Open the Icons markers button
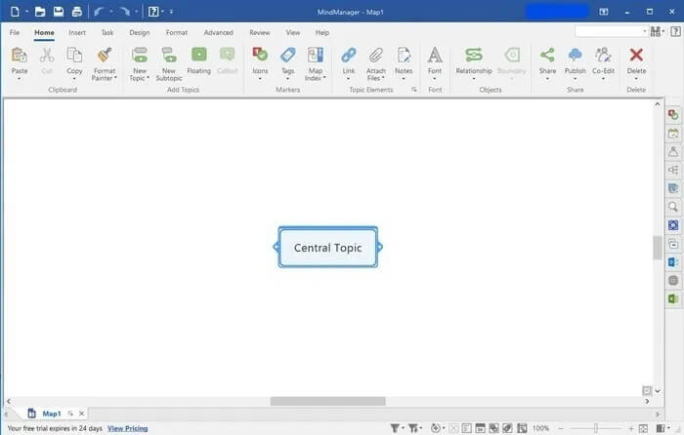Screen dimensions: 684x435 260,56
